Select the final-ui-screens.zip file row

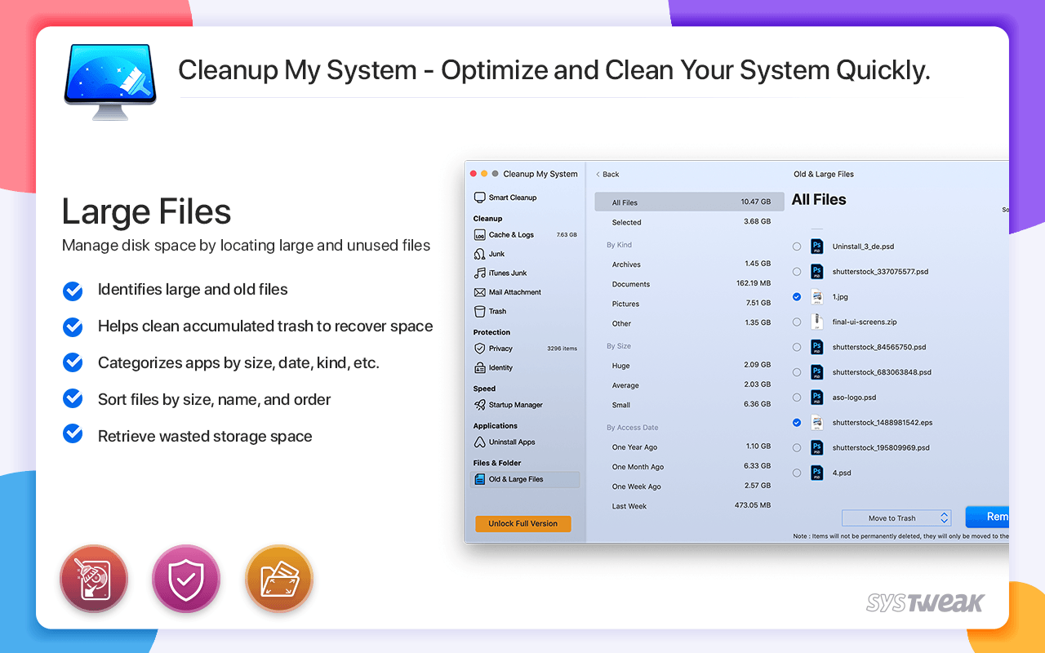[x=864, y=322]
